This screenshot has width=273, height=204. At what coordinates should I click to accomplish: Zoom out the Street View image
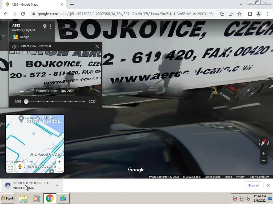pos(264,161)
